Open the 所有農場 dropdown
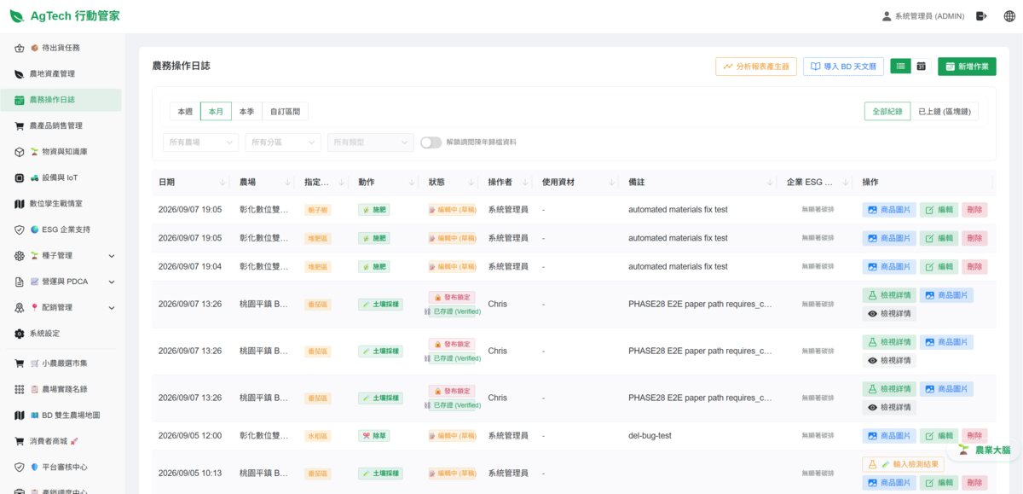This screenshot has width=1023, height=494. pyautogui.click(x=200, y=142)
